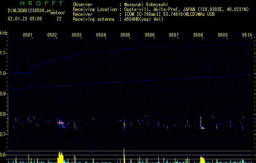Click the 0509 time marker

(223, 35)
